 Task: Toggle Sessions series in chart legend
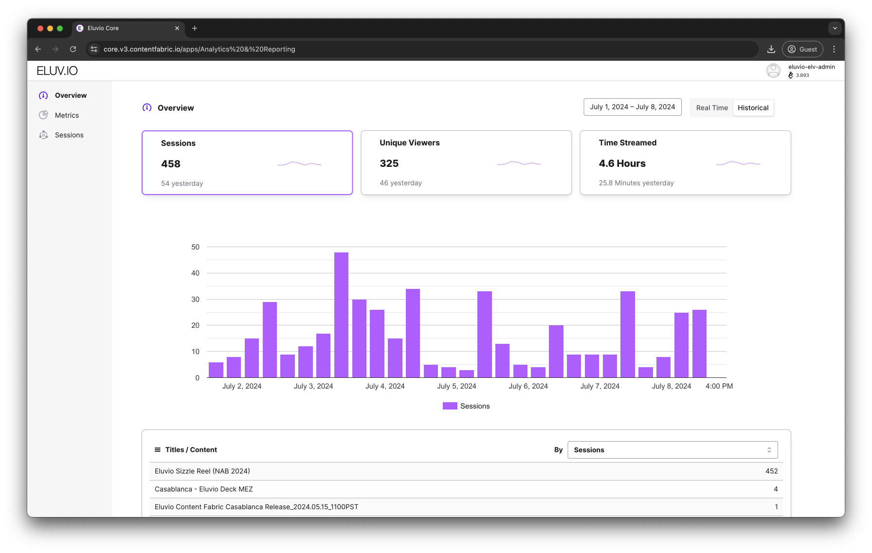point(466,406)
